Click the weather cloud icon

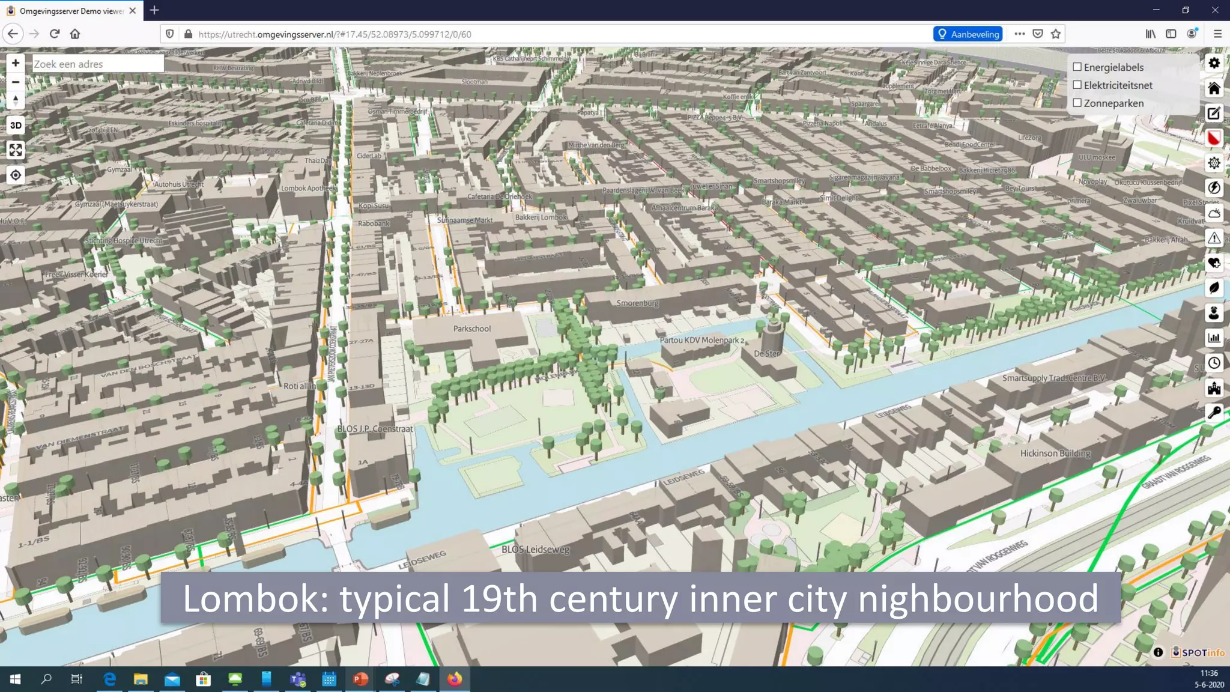pyautogui.click(x=1214, y=213)
